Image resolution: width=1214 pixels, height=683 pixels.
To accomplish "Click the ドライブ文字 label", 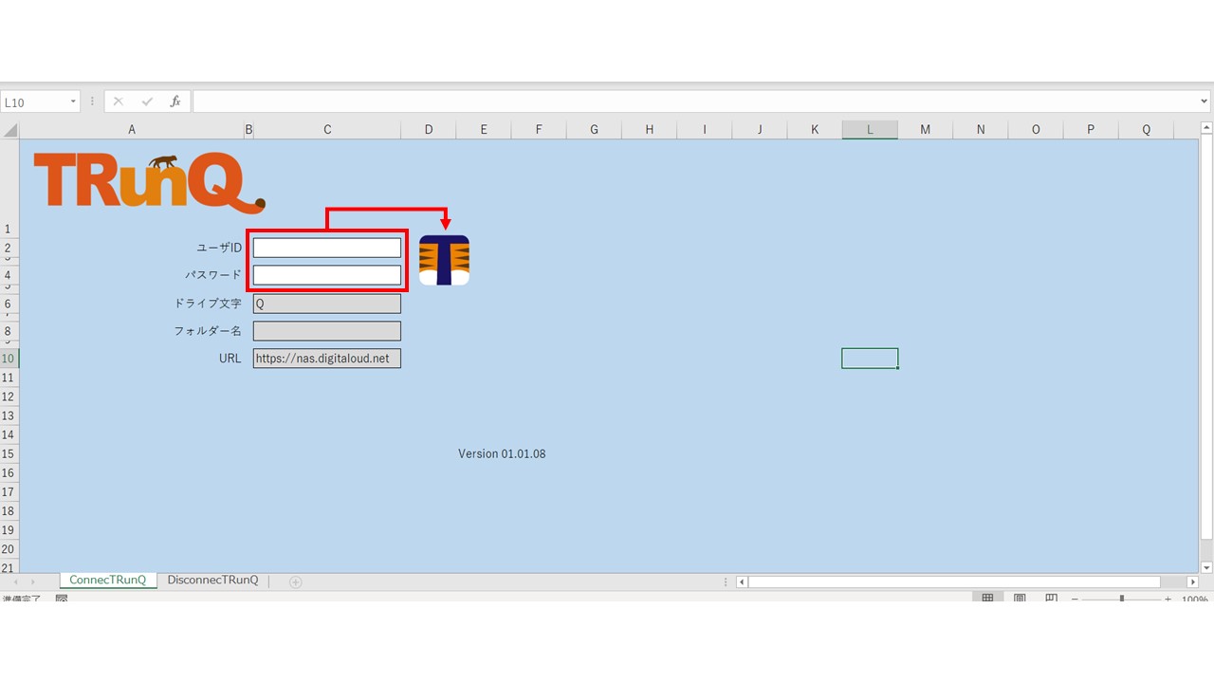I will click(208, 304).
